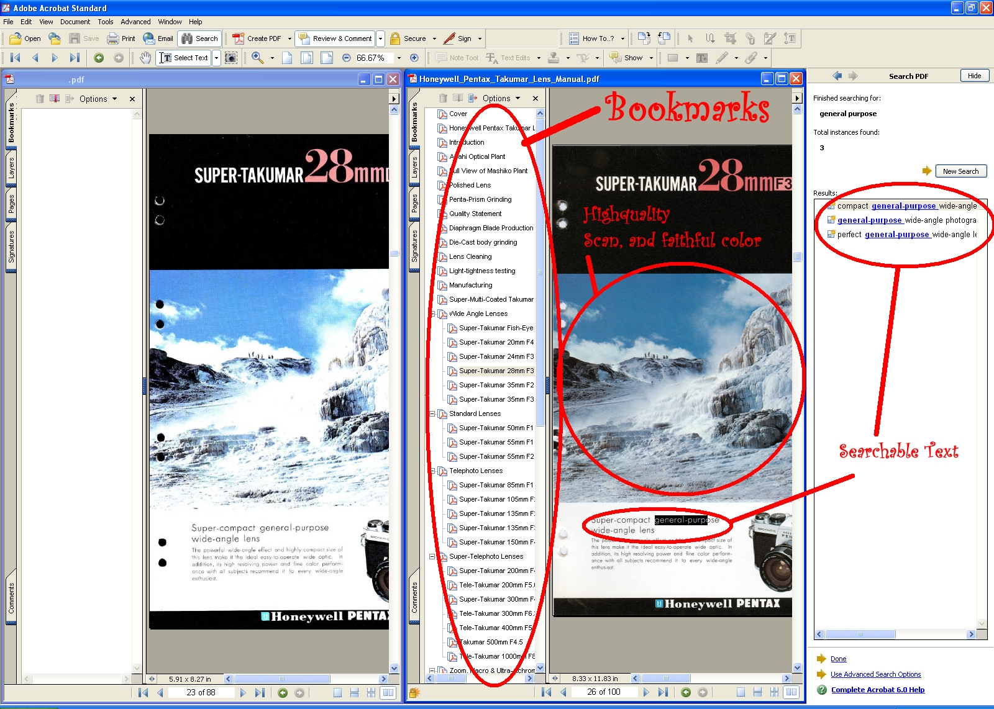Expand the Review & Comment dropdown arrow
Screen dimensions: 994x709
pyautogui.click(x=380, y=38)
